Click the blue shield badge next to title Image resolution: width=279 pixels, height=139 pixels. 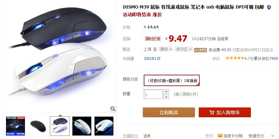[x=269, y=7]
